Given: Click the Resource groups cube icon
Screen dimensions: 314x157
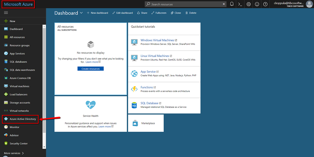Looking at the screenshot, I should tap(6, 45).
